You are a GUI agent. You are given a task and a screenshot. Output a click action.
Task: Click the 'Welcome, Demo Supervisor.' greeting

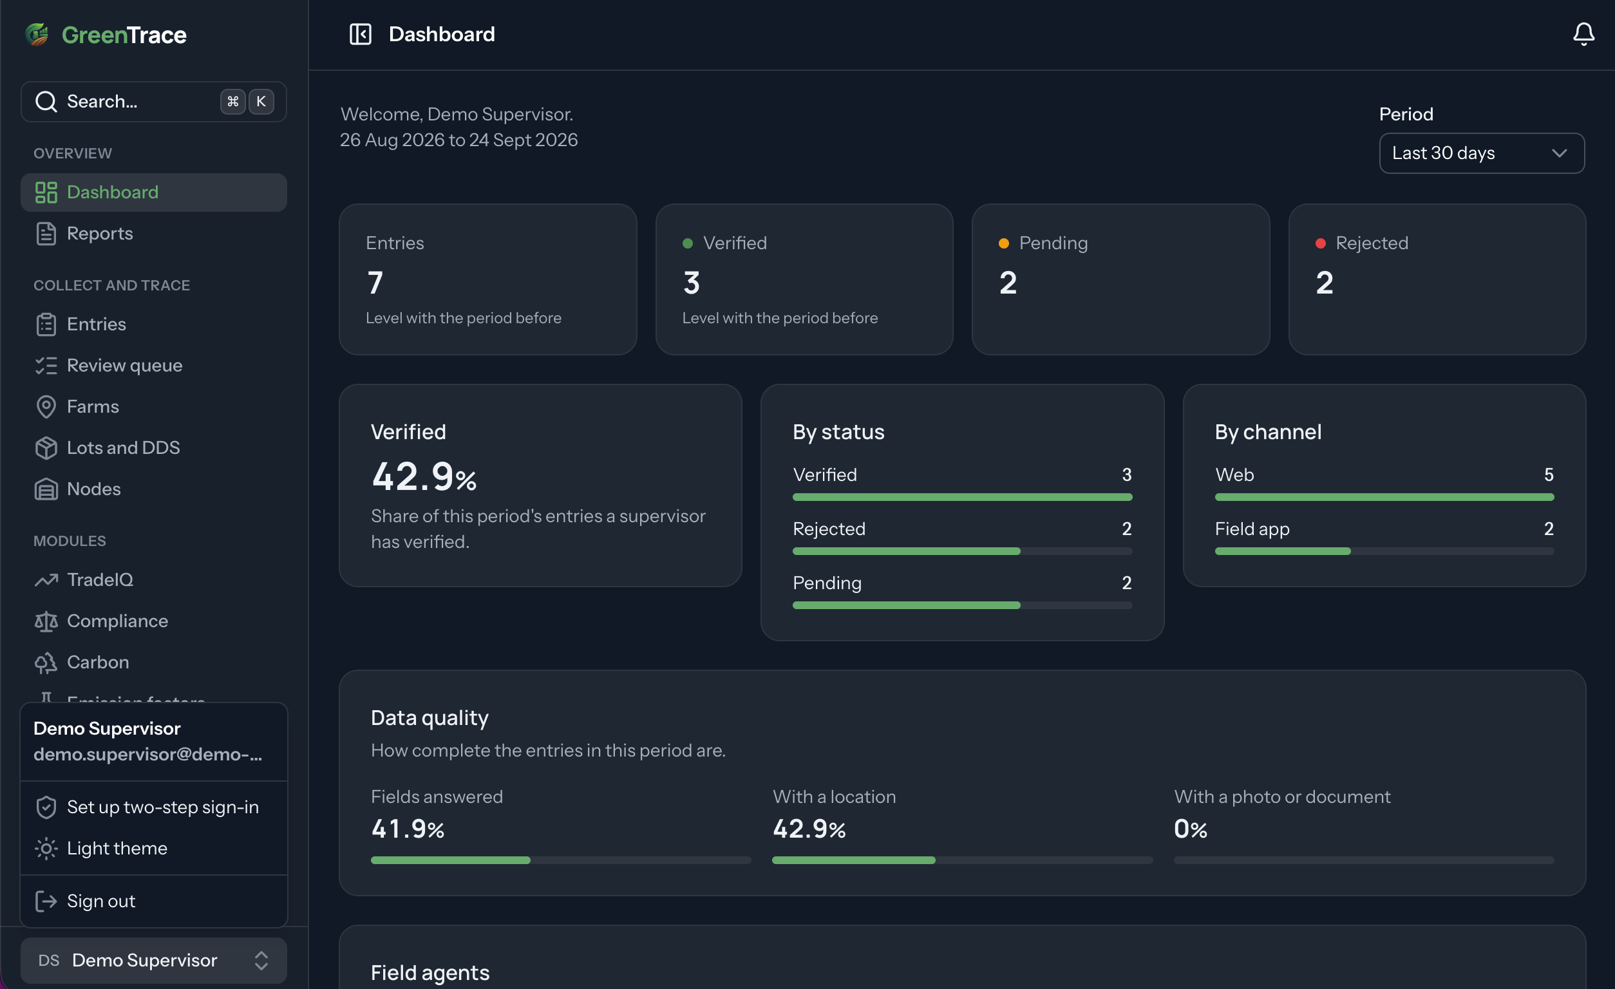[457, 115]
